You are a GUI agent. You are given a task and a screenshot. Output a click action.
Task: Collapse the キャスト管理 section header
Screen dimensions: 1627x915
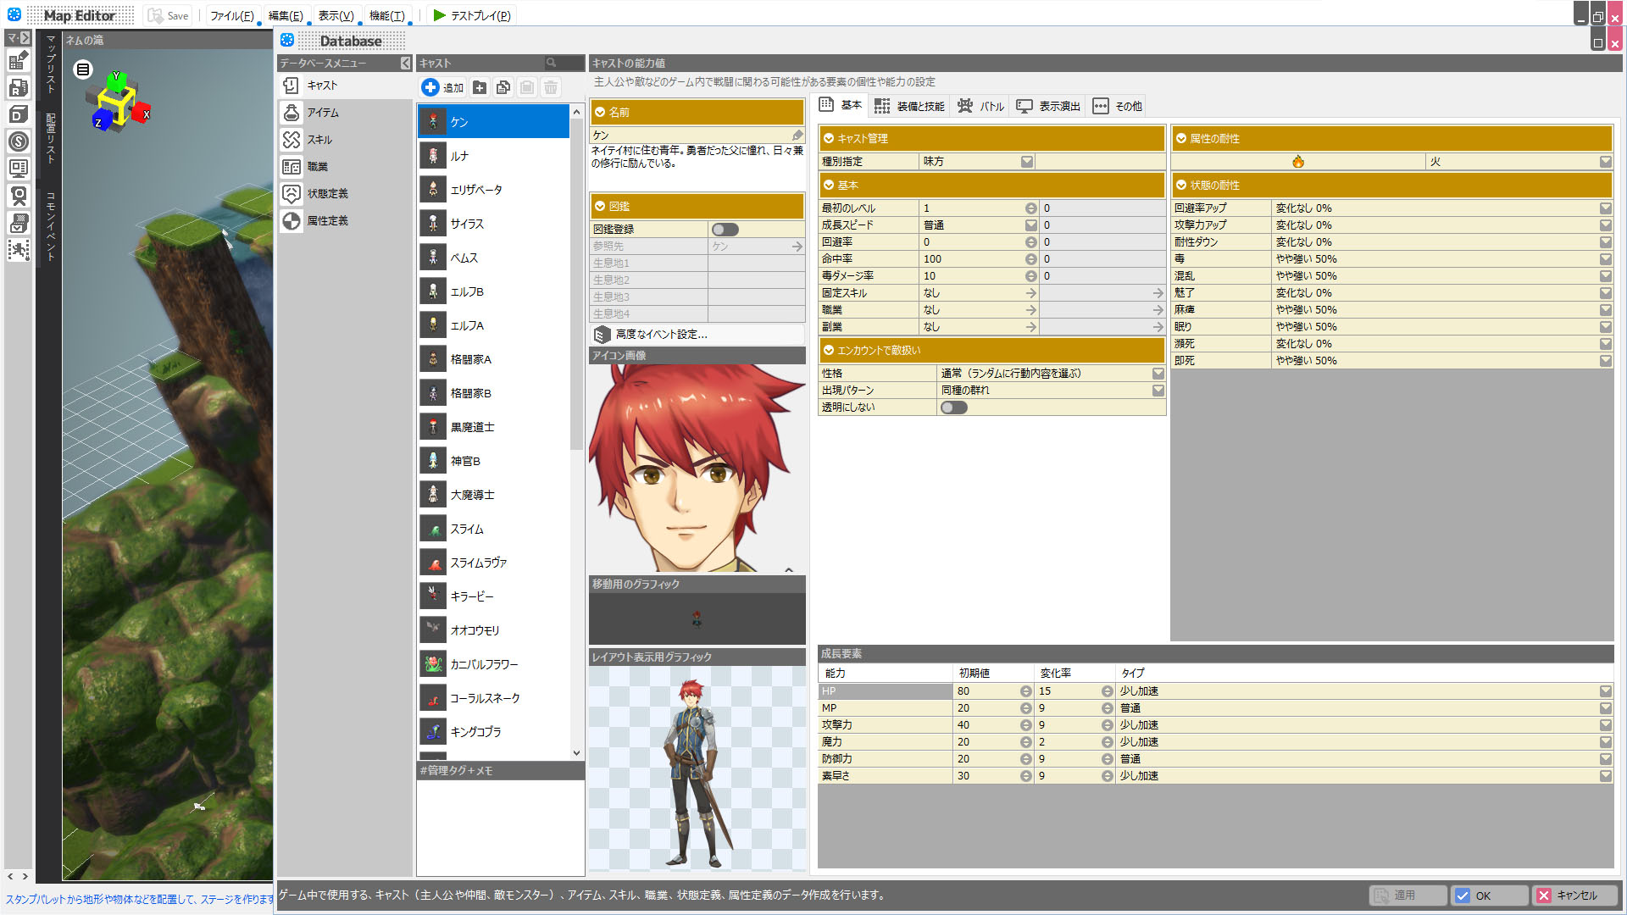pos(991,139)
